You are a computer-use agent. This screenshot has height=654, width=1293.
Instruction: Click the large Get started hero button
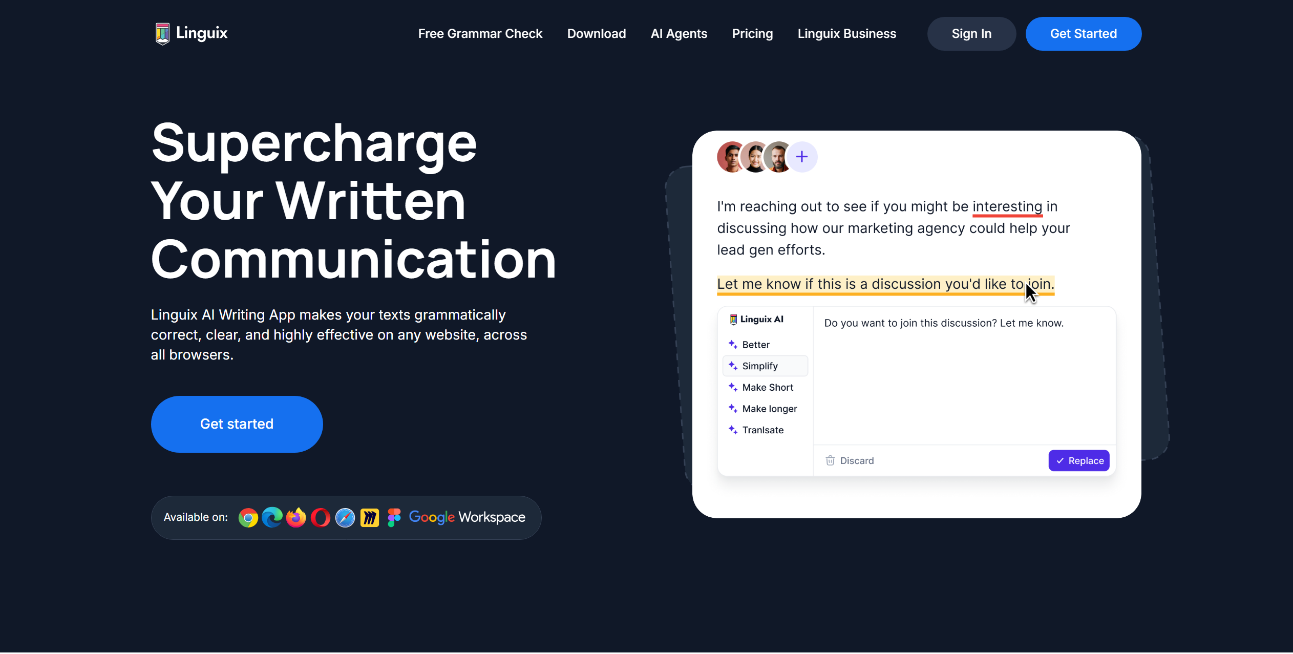point(237,424)
